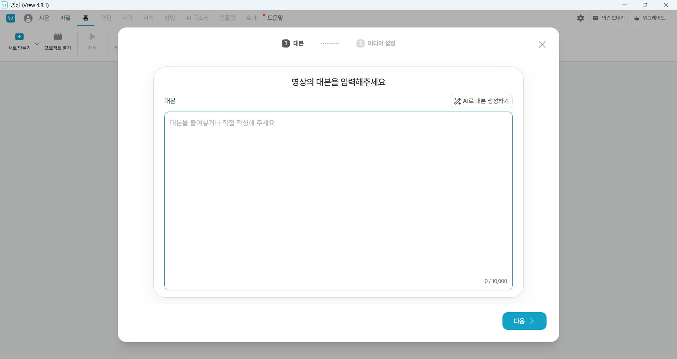Open the 효과 menu tab
The width and height of the screenshot is (677, 359).
point(251,18)
